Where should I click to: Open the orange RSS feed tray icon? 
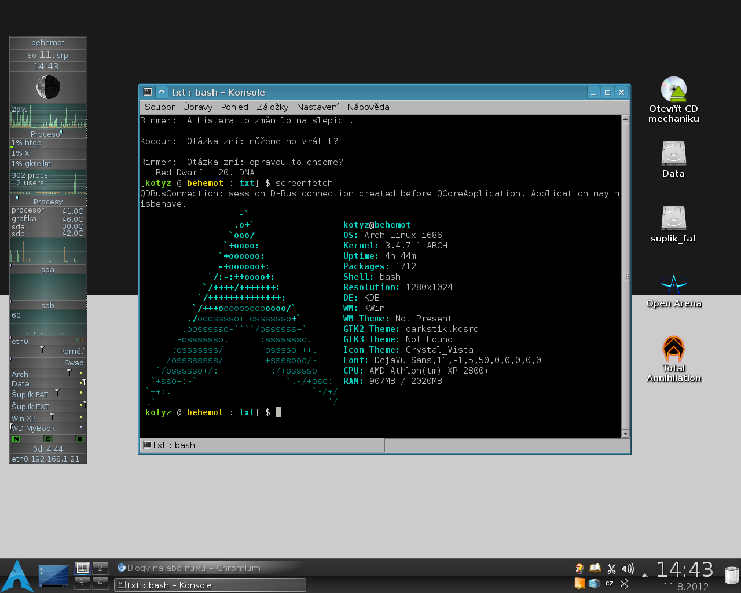point(579,583)
